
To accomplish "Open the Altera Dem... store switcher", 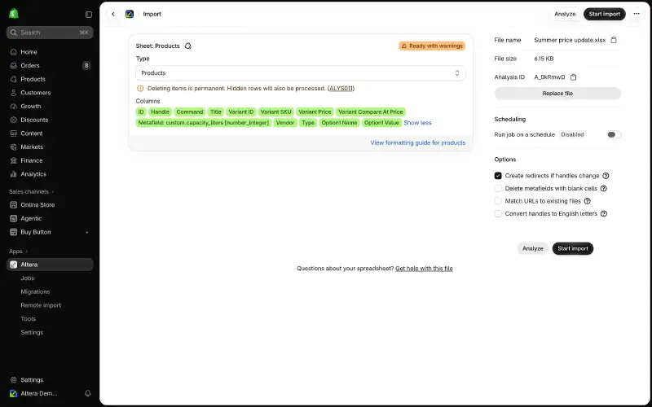I will 34,393.
